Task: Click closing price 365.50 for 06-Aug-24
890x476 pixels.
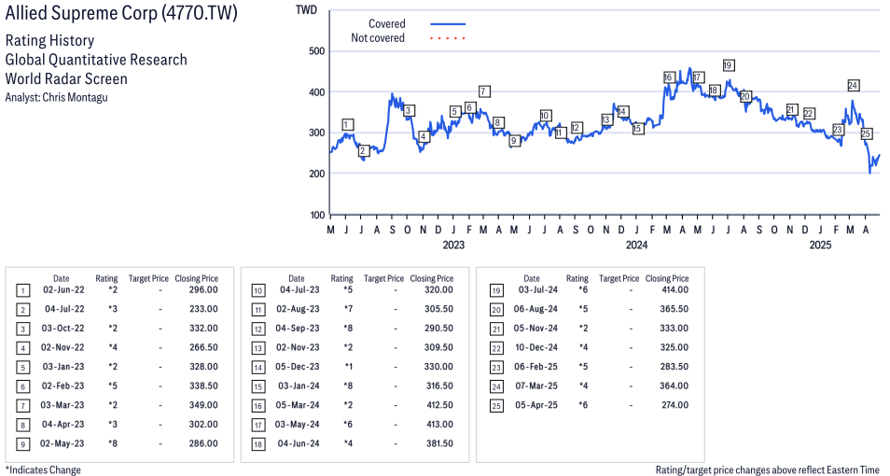Action: click(674, 309)
